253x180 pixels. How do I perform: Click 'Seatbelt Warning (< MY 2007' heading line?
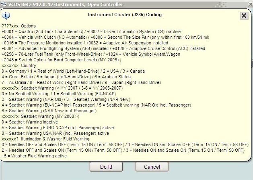pos(62,88)
